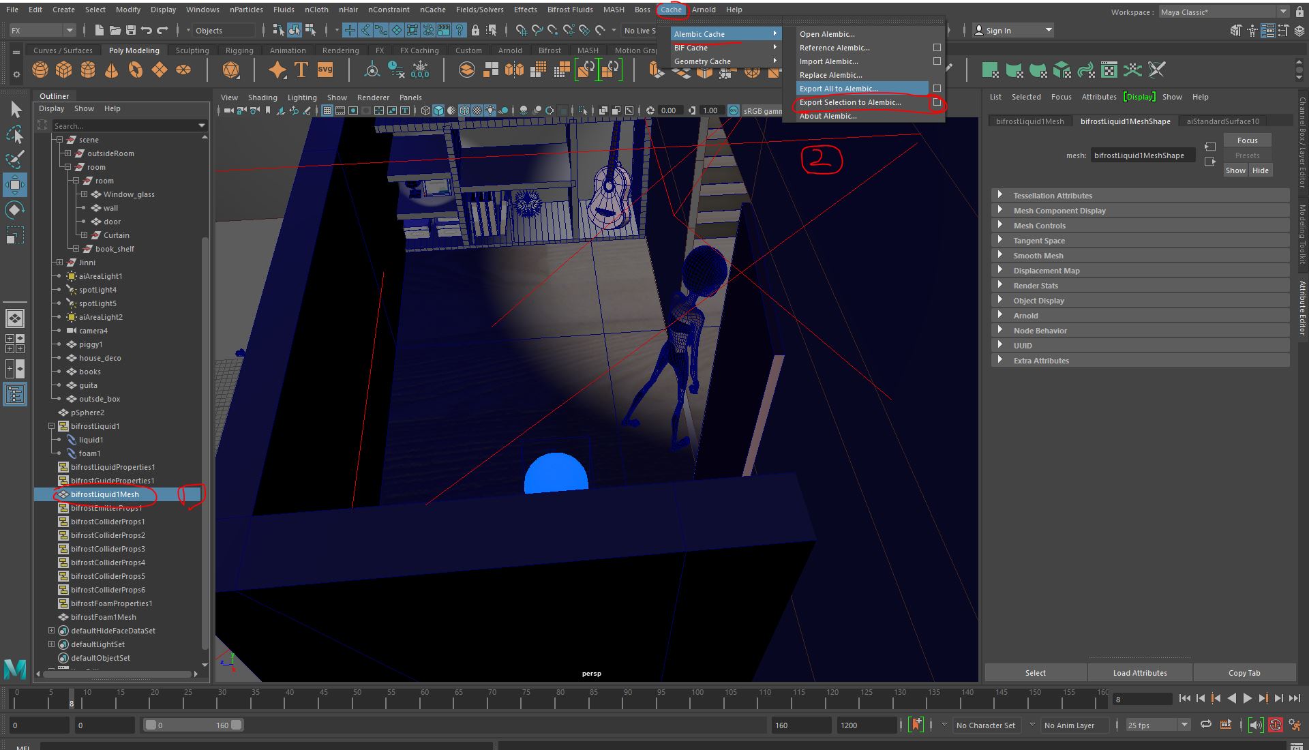The image size is (1309, 750).
Task: Toggle viewport textured display icon
Action: [x=477, y=110]
